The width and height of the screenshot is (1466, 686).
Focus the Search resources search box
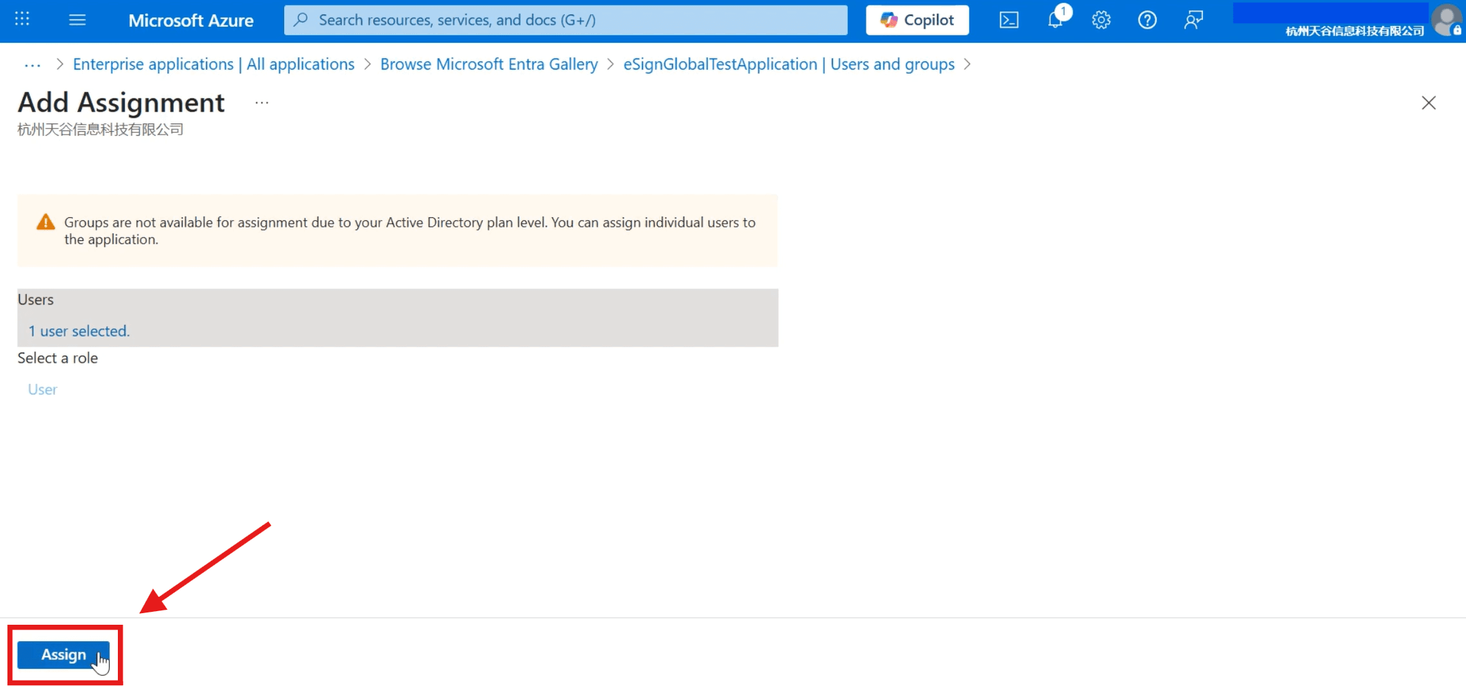[565, 20]
